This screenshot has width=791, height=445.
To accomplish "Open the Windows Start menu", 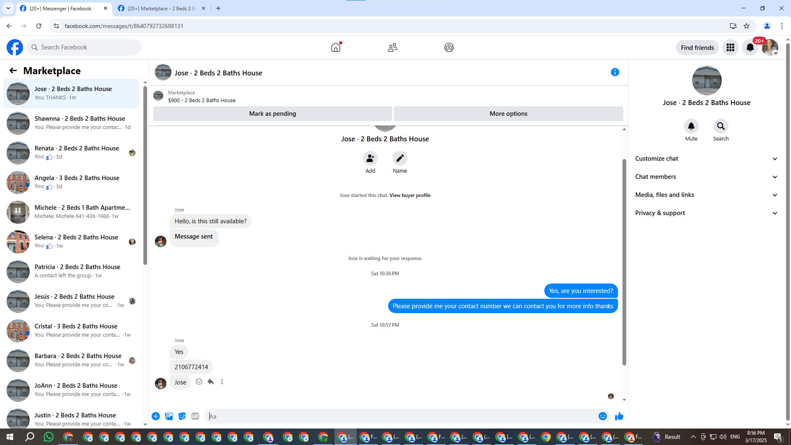I will click(x=10, y=437).
